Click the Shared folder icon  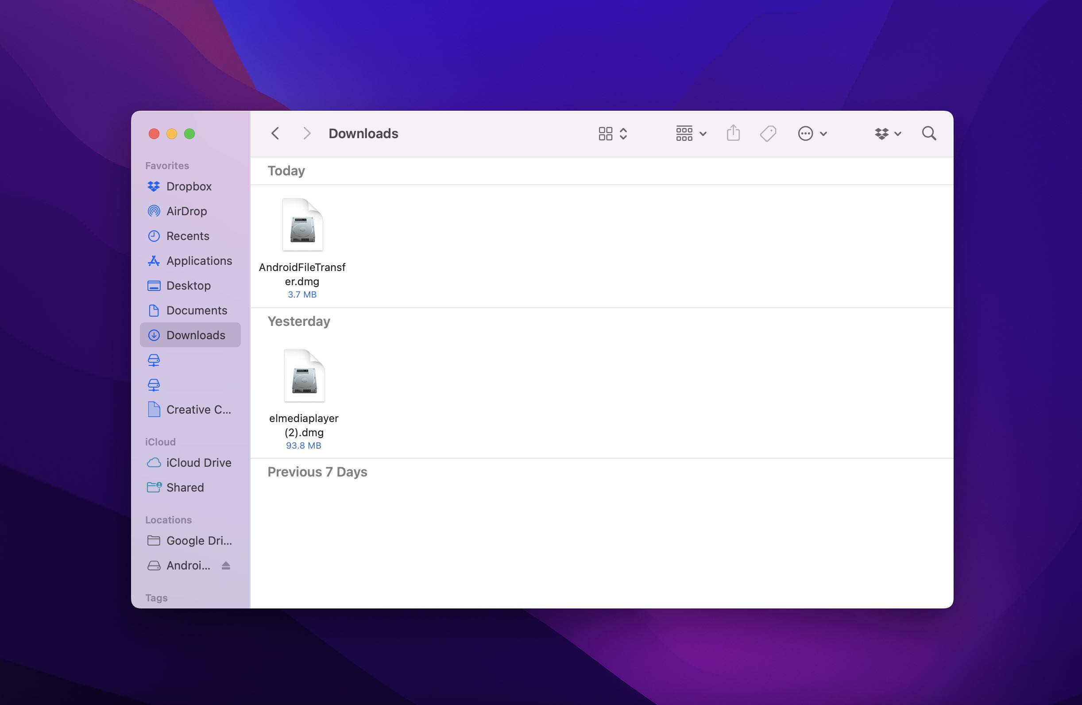point(154,487)
